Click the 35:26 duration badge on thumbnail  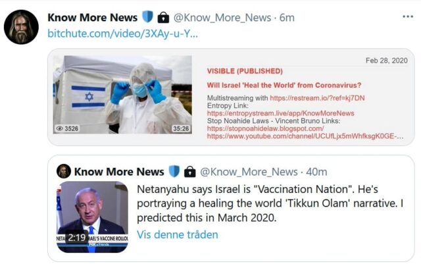tap(181, 128)
